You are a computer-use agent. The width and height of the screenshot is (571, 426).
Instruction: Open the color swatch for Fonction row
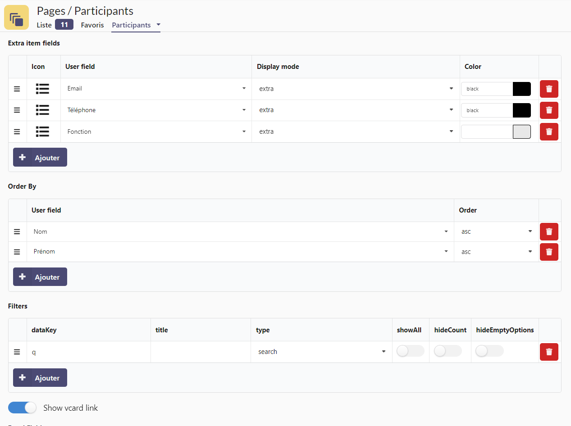pyautogui.click(x=521, y=131)
